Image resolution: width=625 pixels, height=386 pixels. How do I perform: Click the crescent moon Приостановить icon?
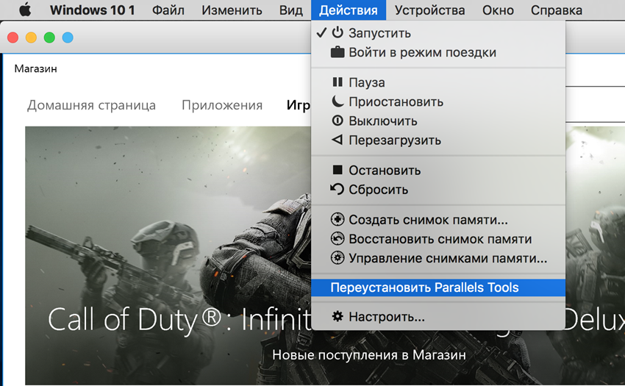(337, 101)
